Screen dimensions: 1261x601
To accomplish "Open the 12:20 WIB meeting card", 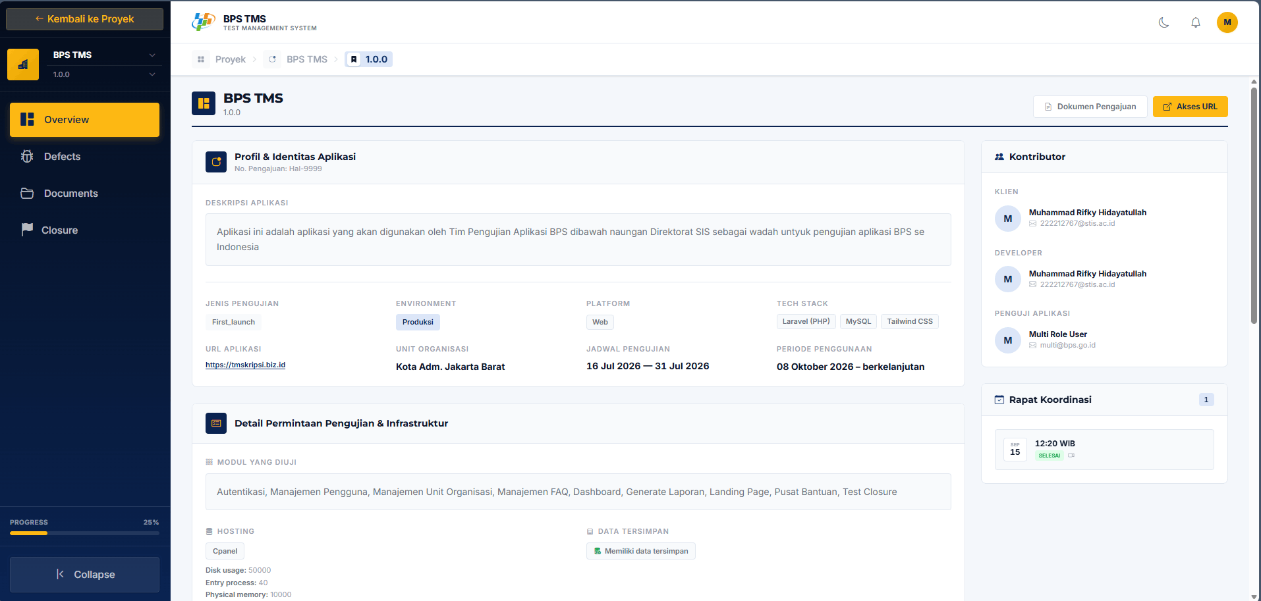I will click(1104, 450).
